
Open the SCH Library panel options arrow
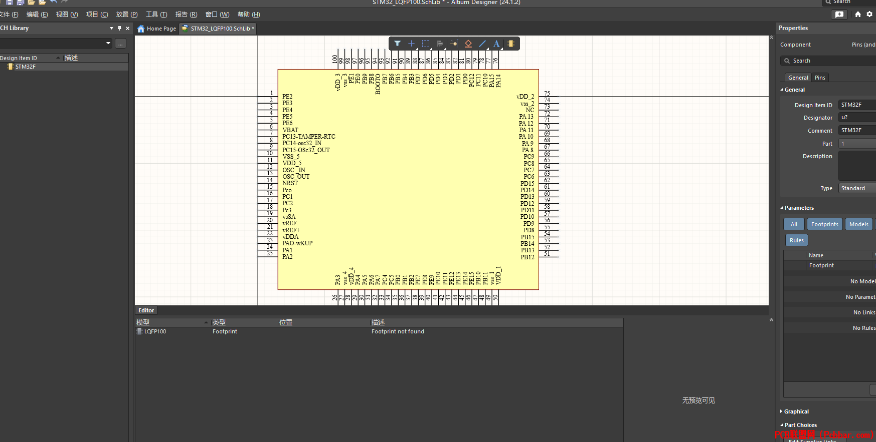(111, 28)
